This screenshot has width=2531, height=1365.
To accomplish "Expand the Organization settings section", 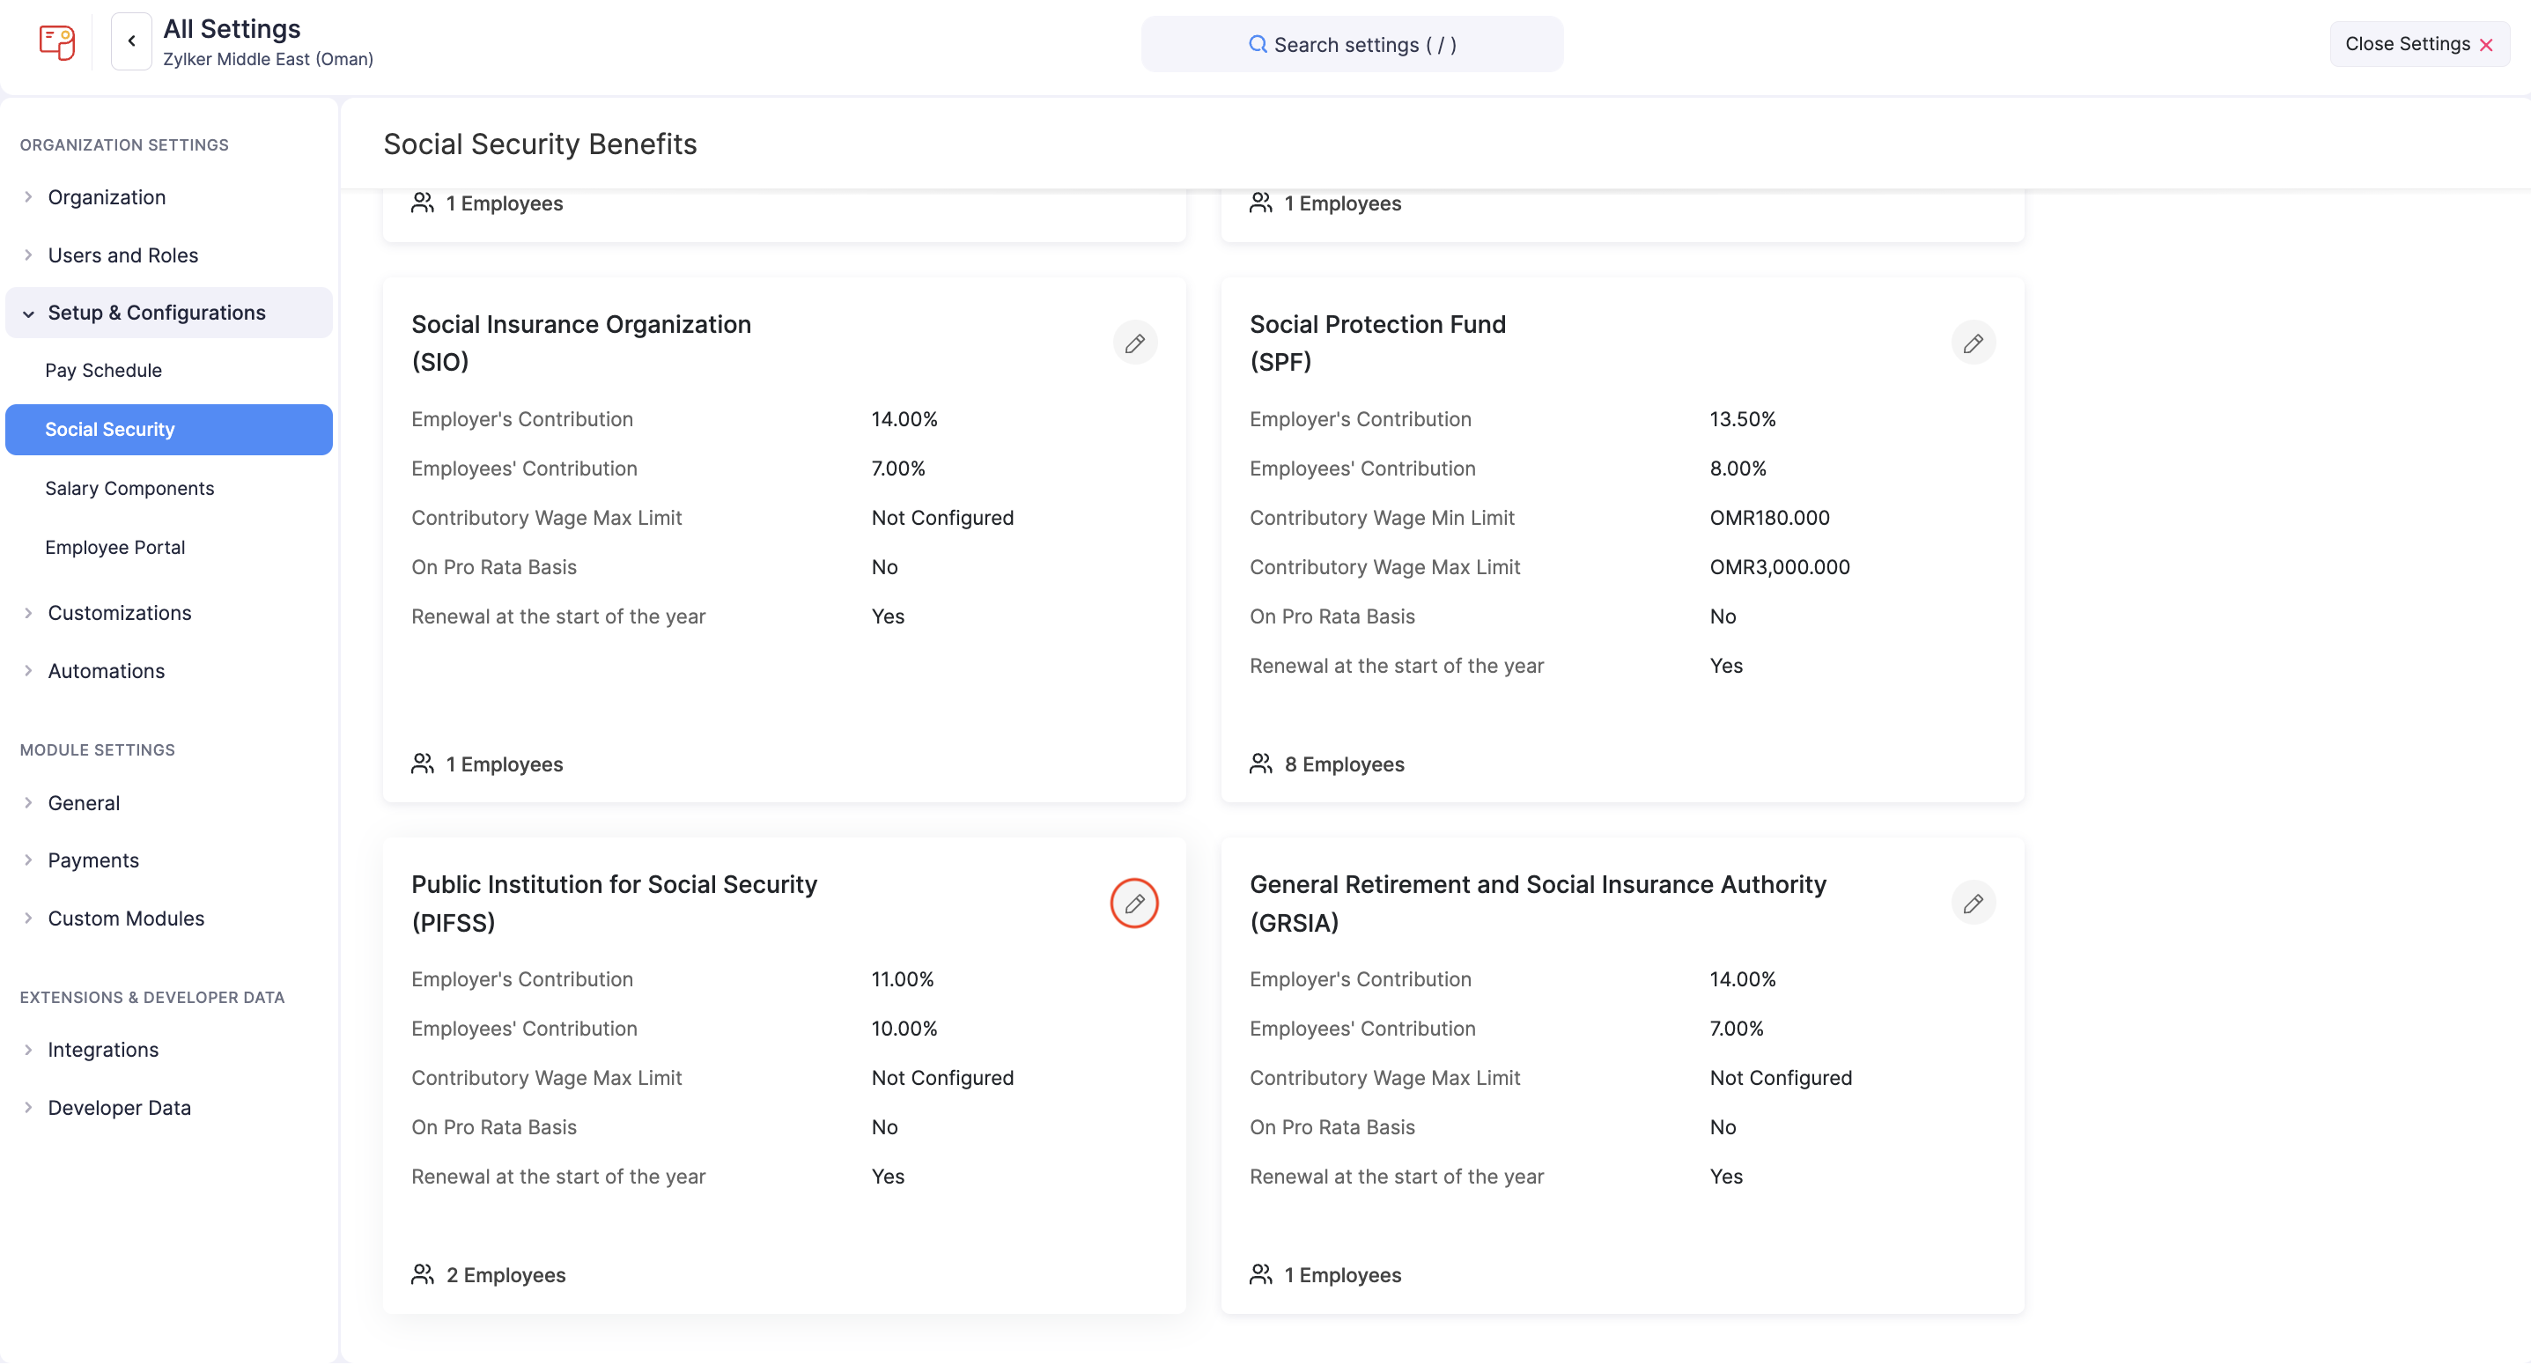I will [106, 196].
